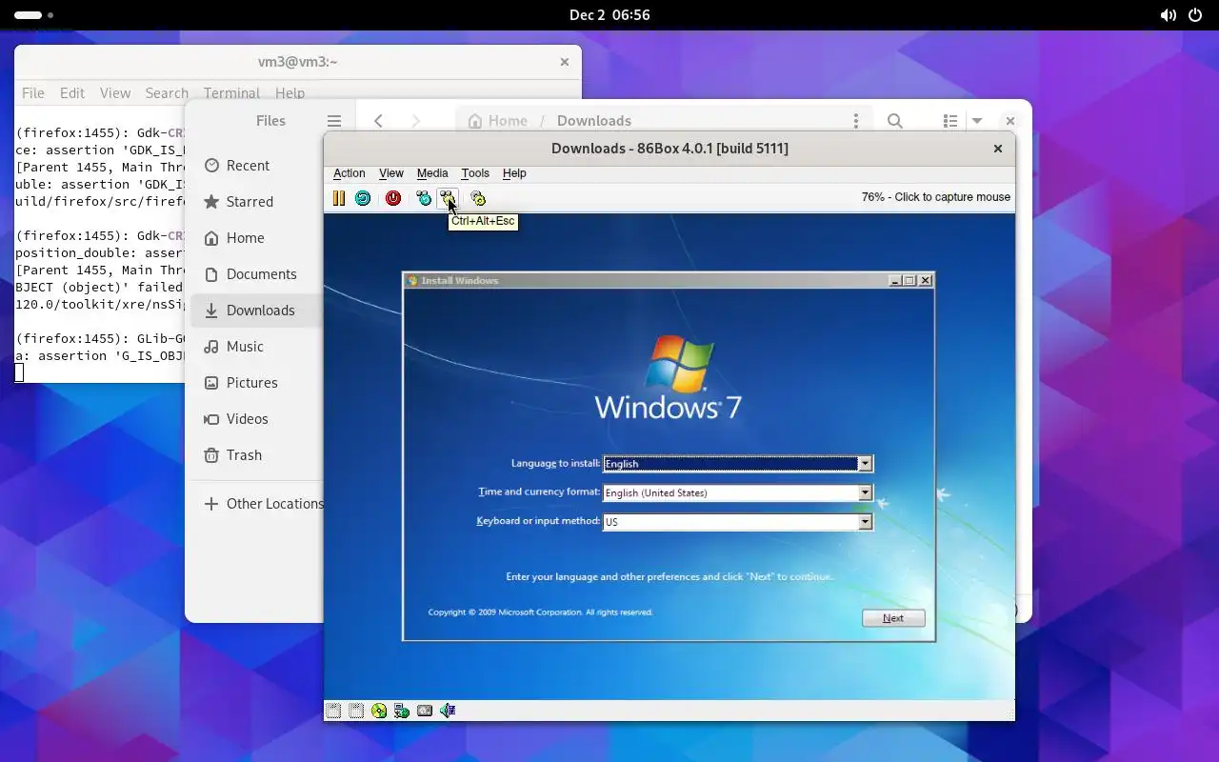
Task: Open the terminal File menu
Action: [33, 93]
